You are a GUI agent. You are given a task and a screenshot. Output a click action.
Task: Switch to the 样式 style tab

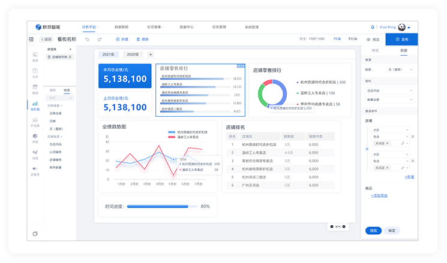(x=375, y=50)
